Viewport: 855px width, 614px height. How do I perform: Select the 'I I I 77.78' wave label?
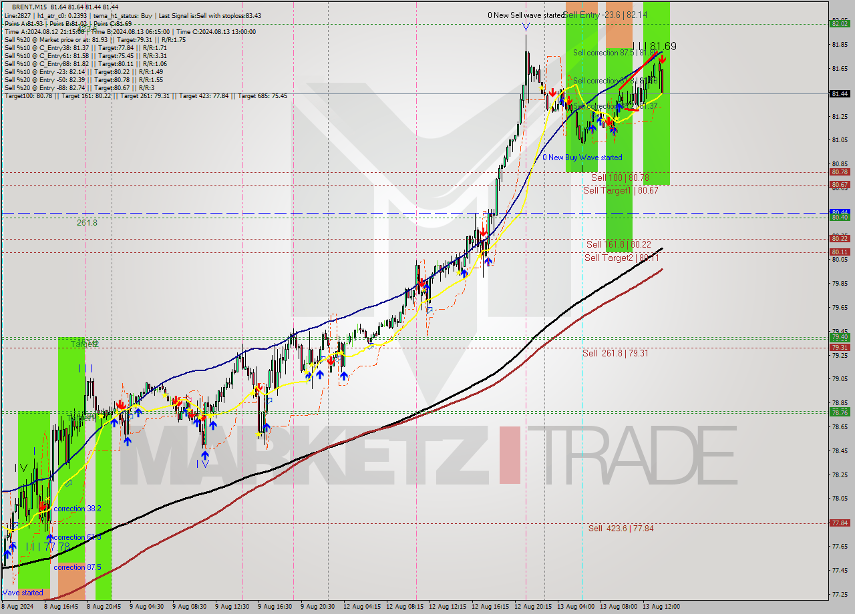[x=48, y=547]
